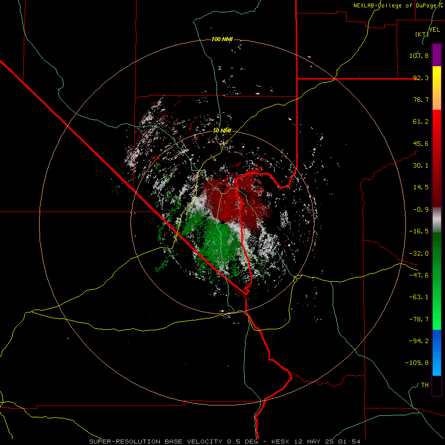The height and width of the screenshot is (445, 445).
Task: Click the -63.1 velocity scale value
Action: coord(419,297)
